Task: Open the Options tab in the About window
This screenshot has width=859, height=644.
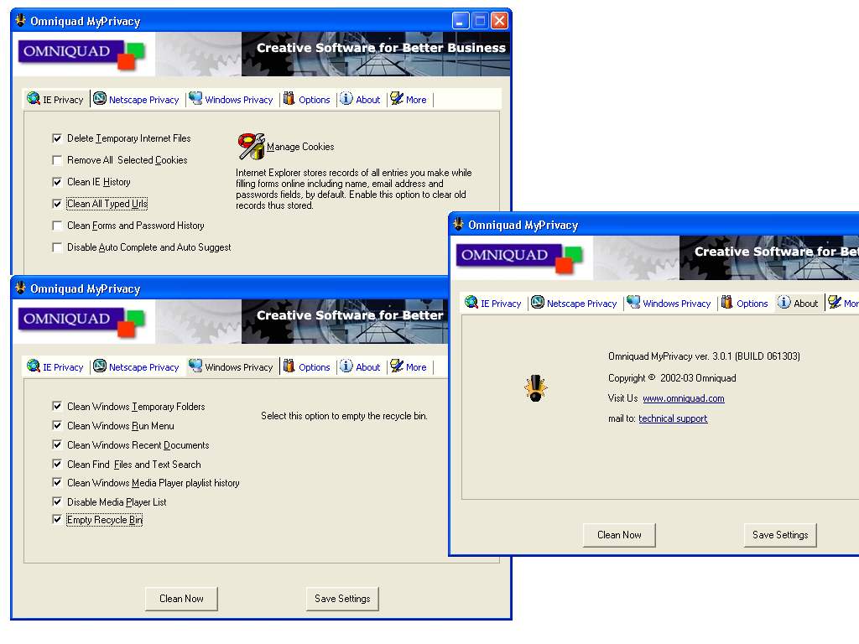Action: point(745,304)
